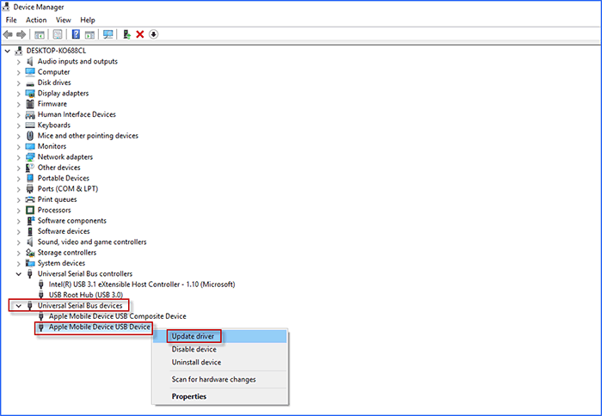
Task: Choose Update driver from context menu
Action: click(x=193, y=336)
